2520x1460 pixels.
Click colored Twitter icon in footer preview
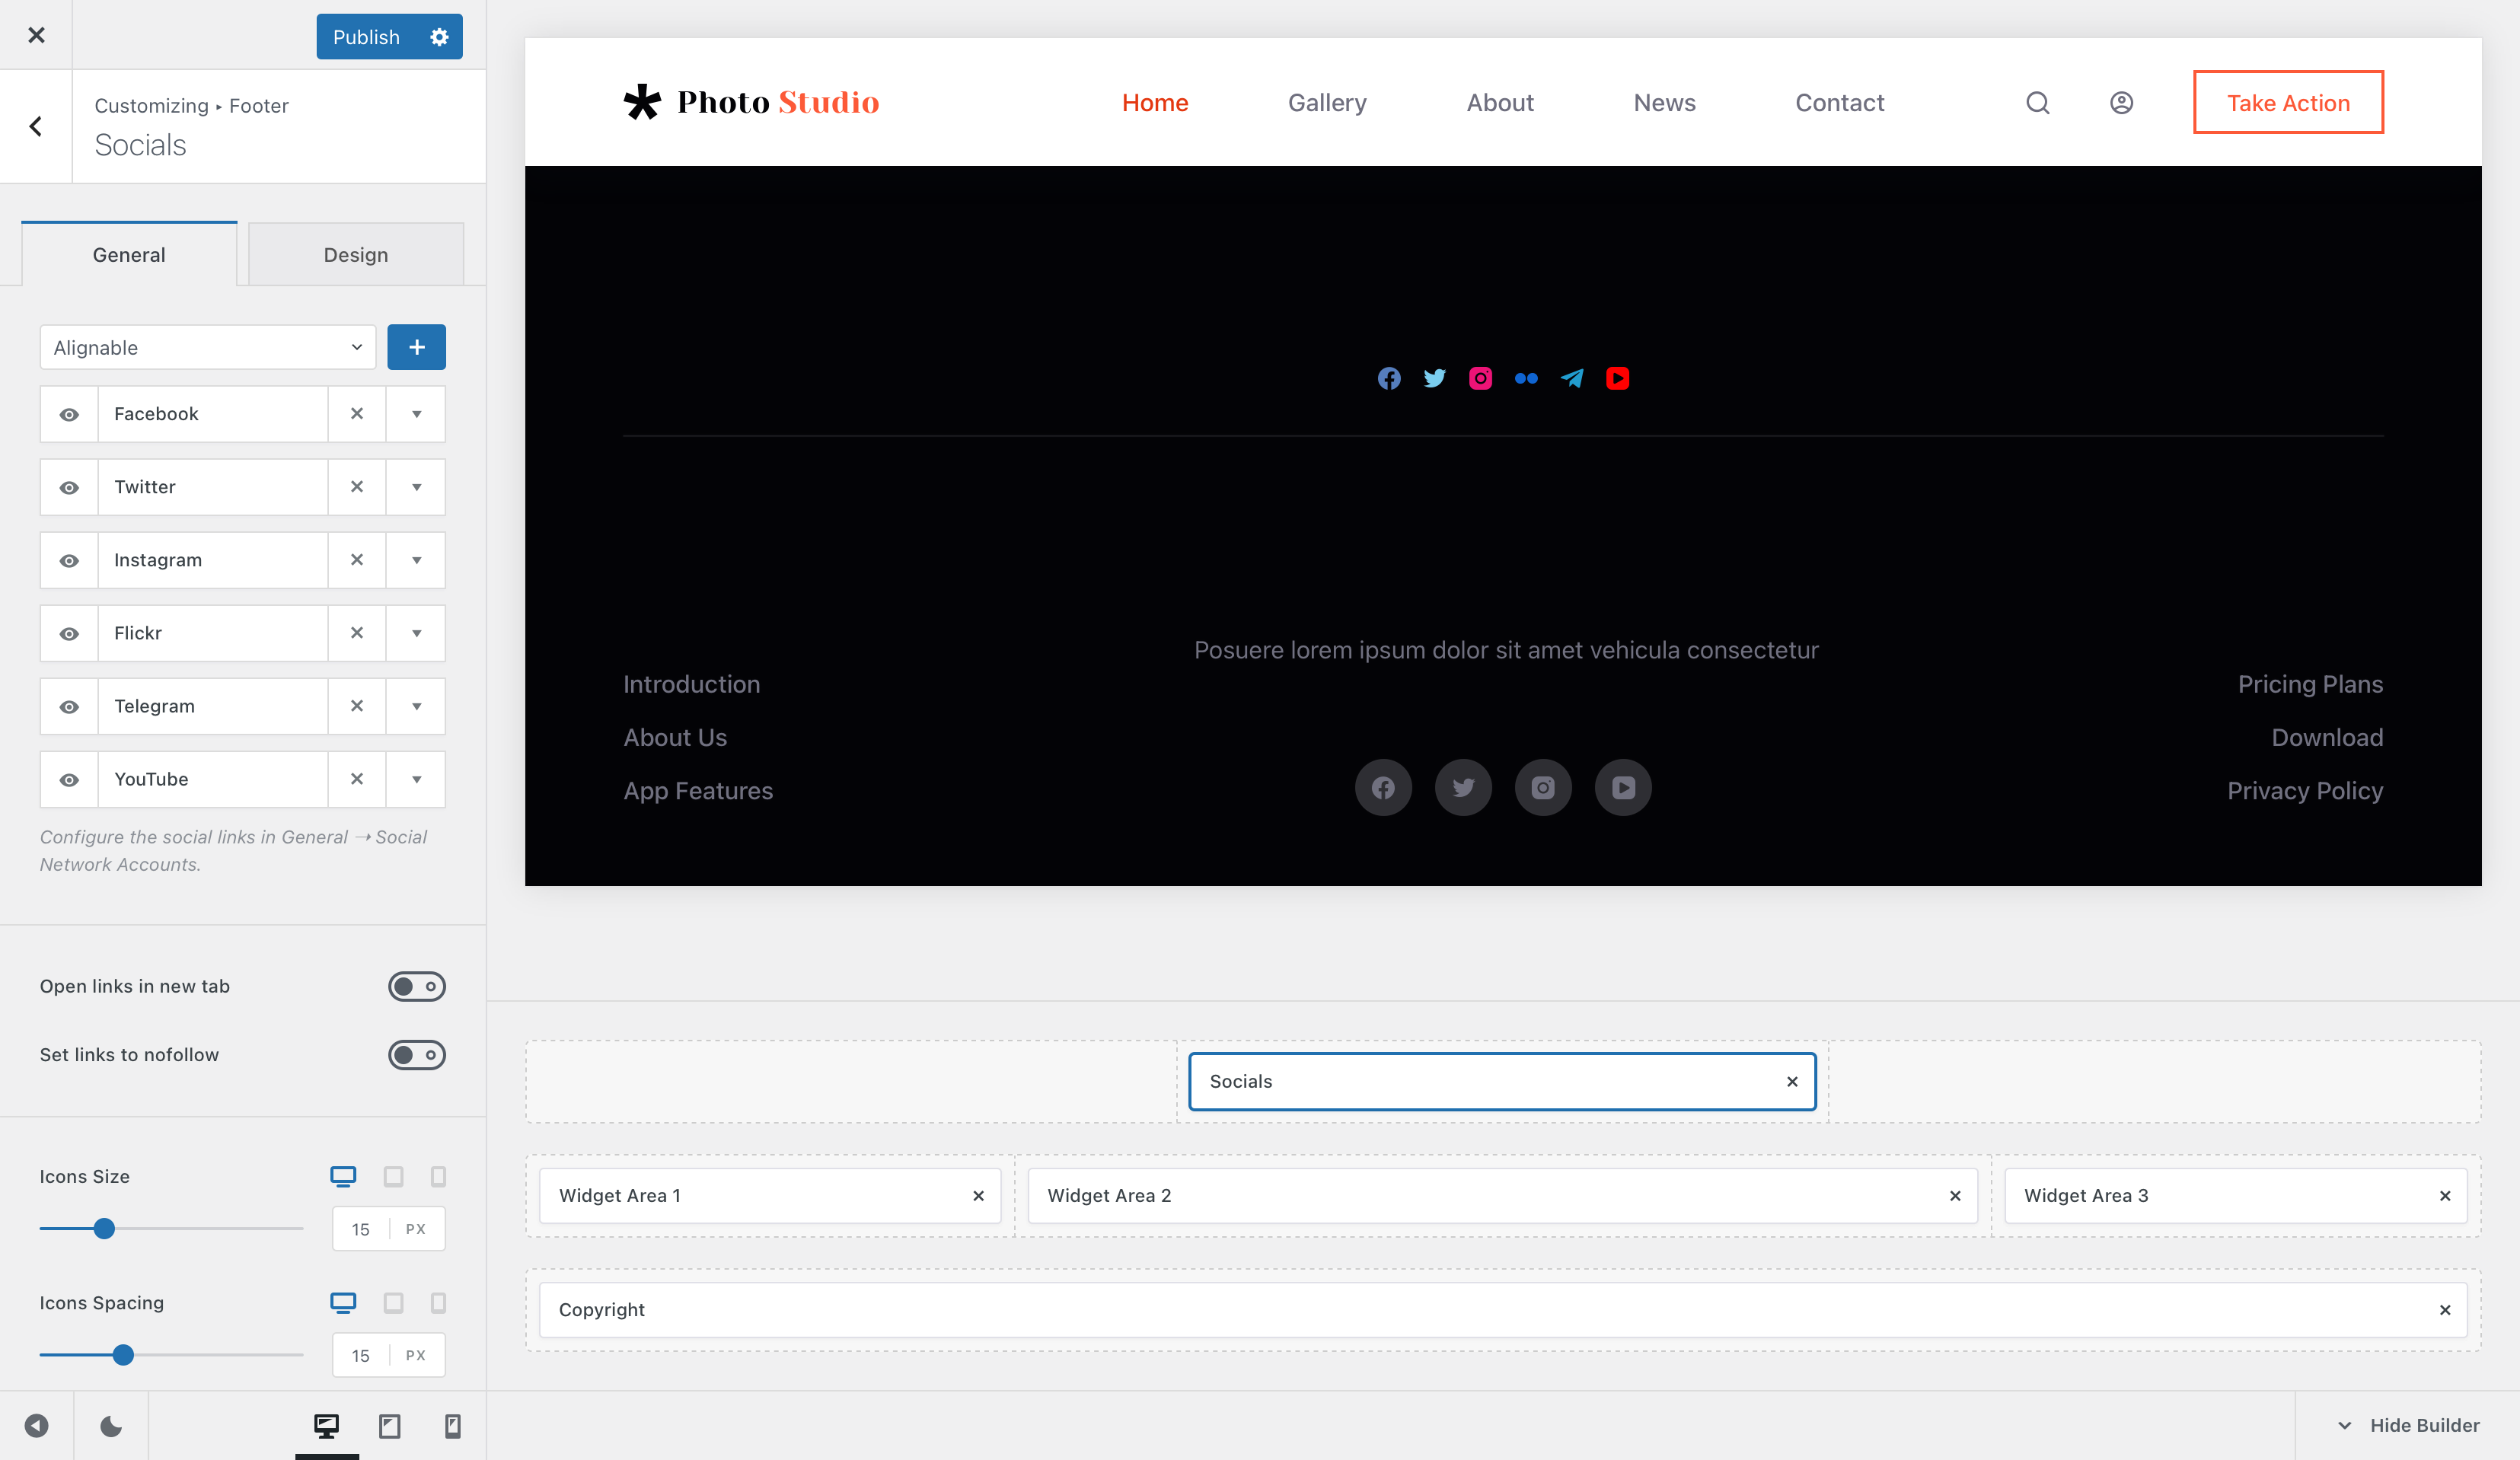(1434, 378)
